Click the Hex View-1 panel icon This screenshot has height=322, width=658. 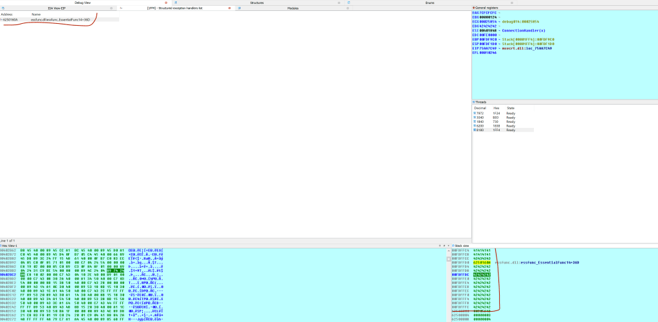(2, 246)
